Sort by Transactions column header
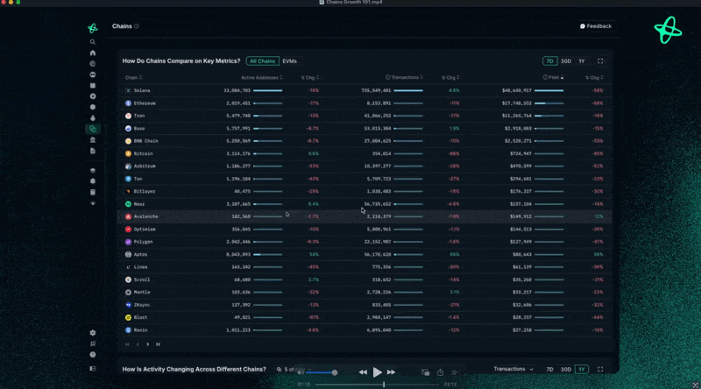Image resolution: width=701 pixels, height=389 pixels. (404, 77)
